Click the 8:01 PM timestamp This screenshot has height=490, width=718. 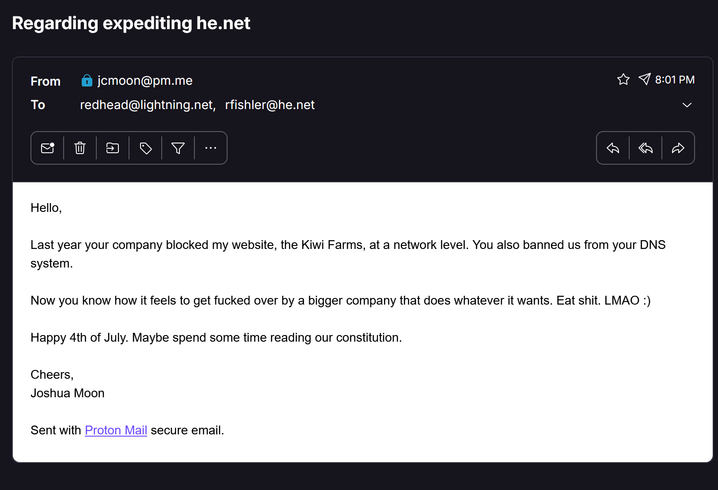[675, 80]
